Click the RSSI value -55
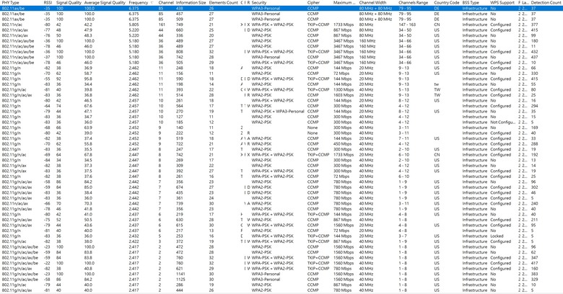This screenshot has height=294, width=563. point(47,79)
